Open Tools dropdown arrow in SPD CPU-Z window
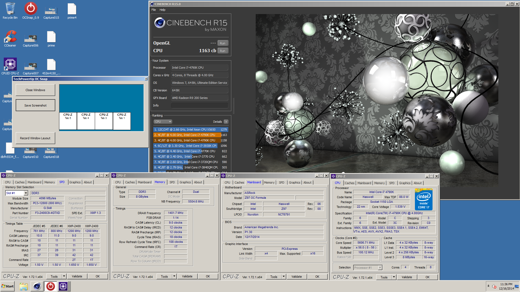 64,276
